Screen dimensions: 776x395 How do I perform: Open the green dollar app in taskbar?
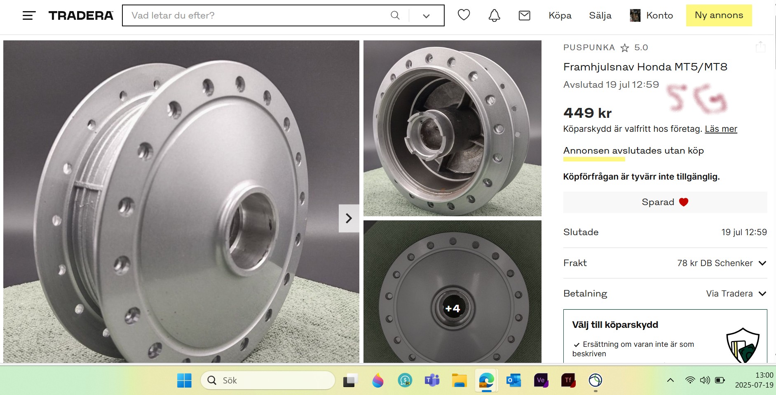pyautogui.click(x=405, y=380)
